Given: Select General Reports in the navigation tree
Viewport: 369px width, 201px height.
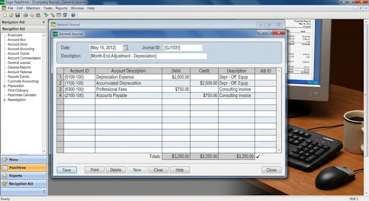Looking at the screenshot, I should click(x=20, y=68).
